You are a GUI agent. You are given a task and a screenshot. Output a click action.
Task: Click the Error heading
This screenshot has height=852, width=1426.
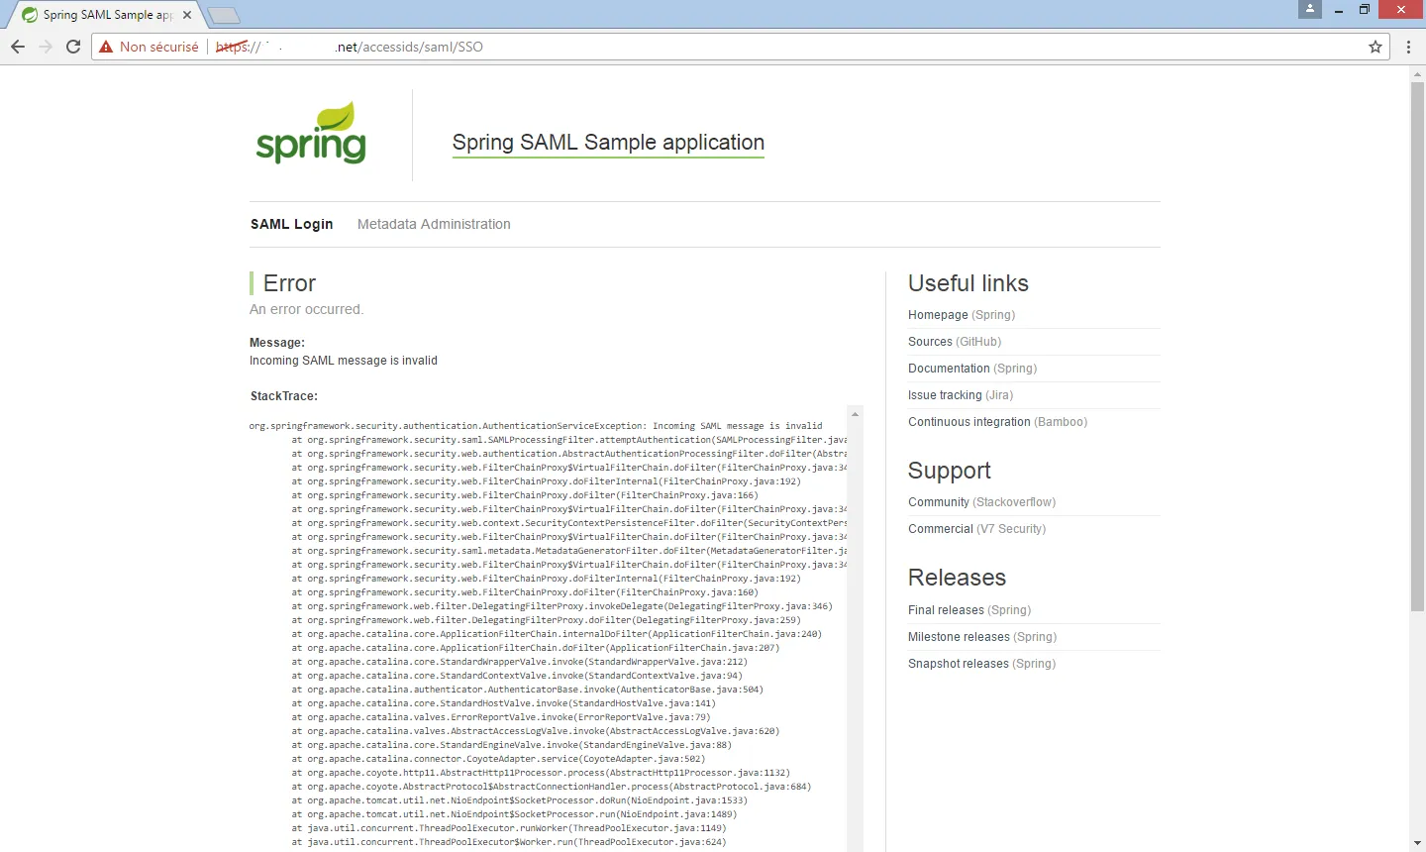pyautogui.click(x=289, y=283)
